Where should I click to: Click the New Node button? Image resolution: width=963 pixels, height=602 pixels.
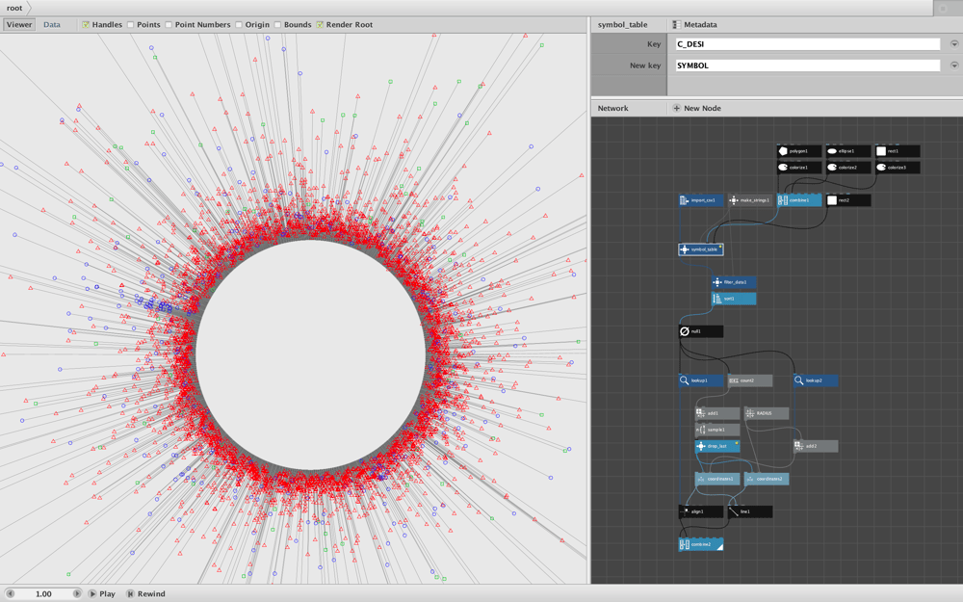click(696, 108)
